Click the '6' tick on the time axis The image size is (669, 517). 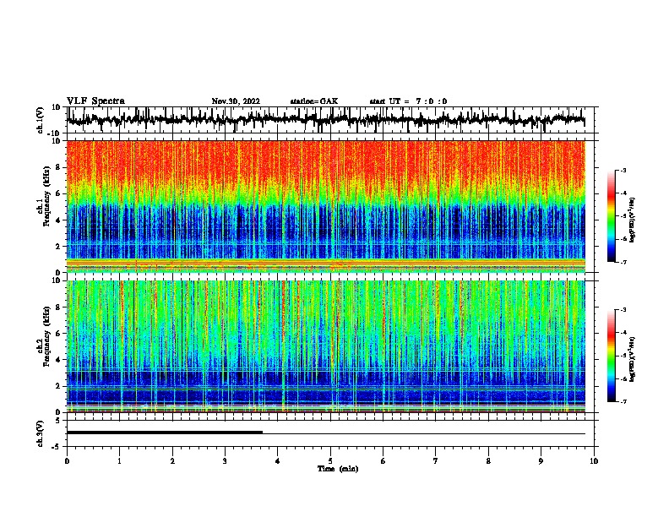[383, 461]
